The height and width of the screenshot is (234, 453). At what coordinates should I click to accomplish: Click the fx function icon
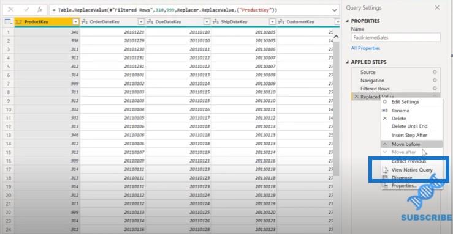40,10
